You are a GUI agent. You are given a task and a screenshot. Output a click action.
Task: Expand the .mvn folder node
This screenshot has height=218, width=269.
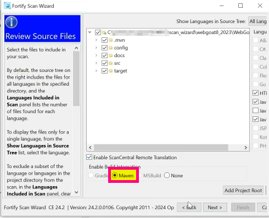coord(96,40)
